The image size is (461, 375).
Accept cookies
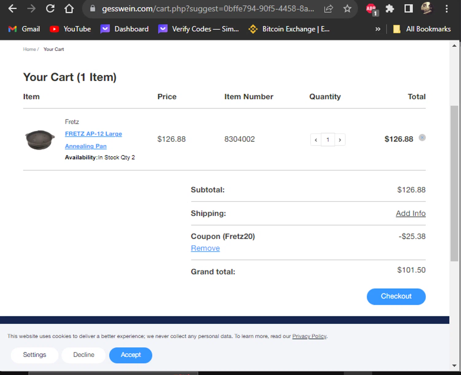point(131,355)
